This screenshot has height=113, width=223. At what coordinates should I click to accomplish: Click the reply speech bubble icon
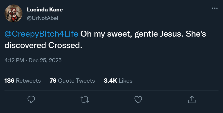coord(31,100)
